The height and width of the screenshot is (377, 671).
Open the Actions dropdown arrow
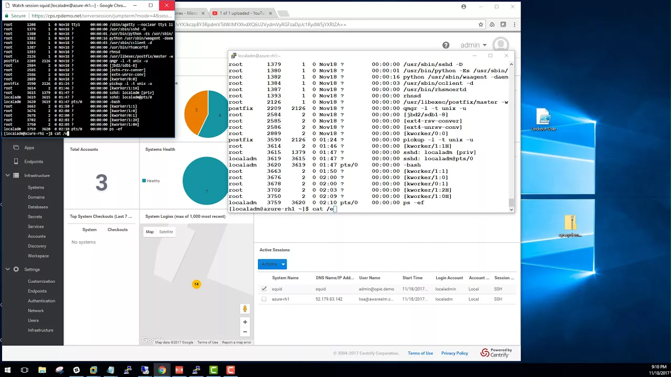coord(283,264)
